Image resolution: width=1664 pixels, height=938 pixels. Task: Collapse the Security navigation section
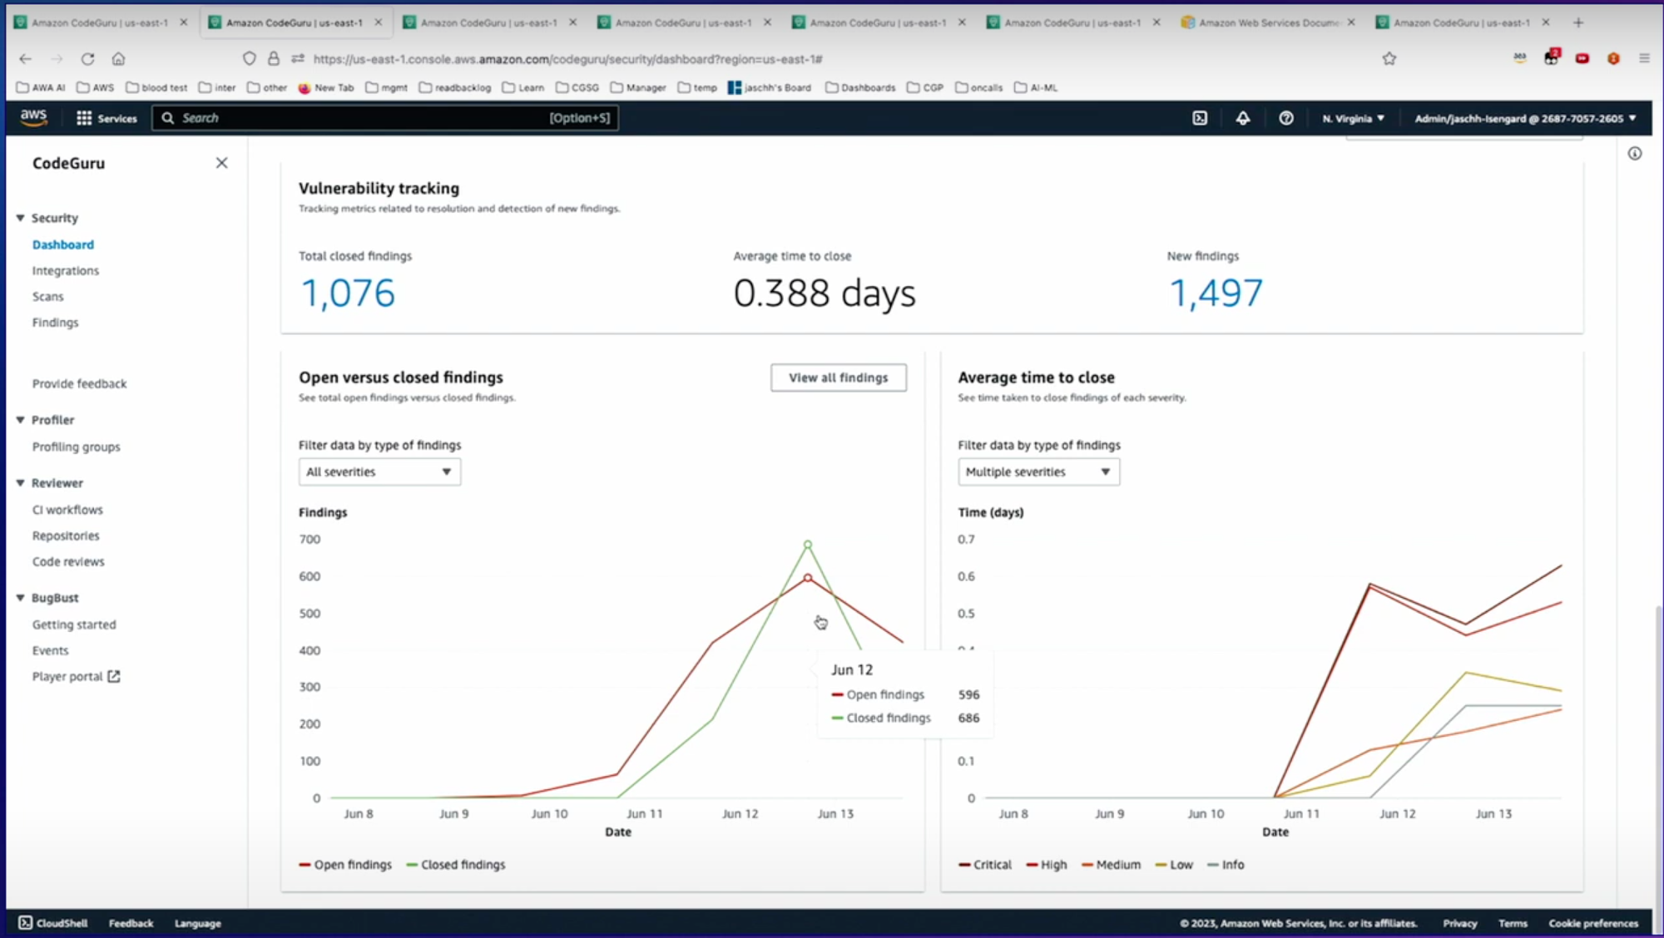point(21,218)
